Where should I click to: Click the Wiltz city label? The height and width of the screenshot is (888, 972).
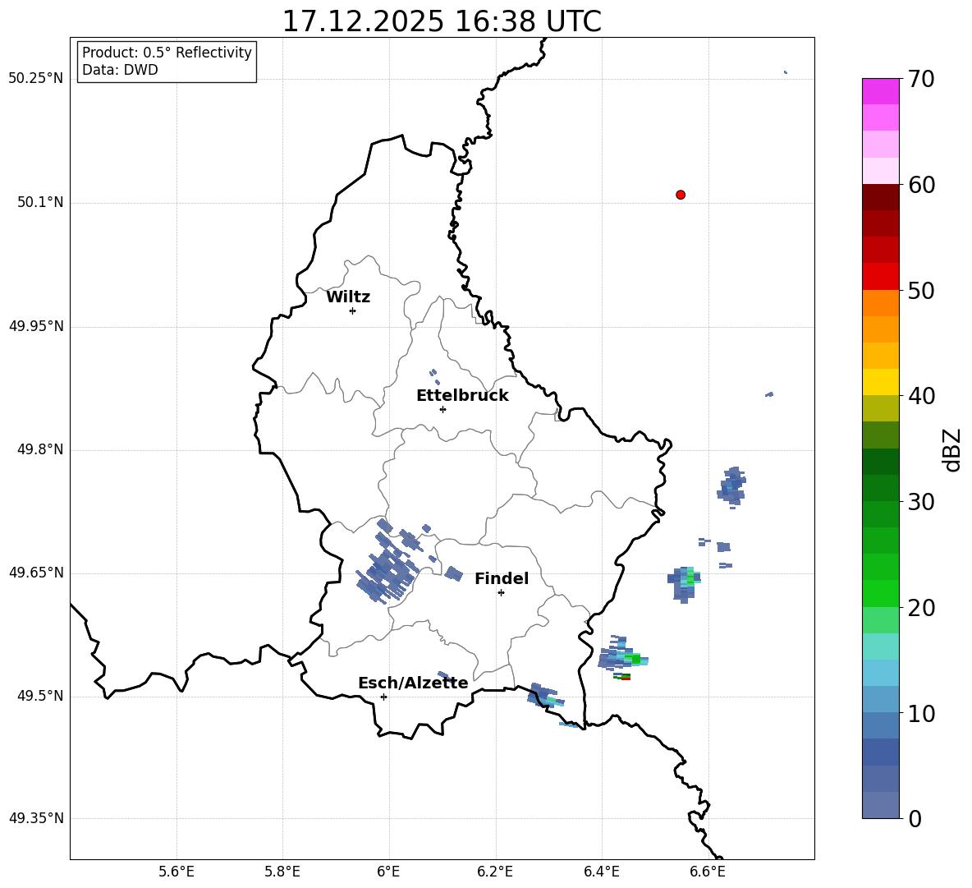tap(348, 297)
